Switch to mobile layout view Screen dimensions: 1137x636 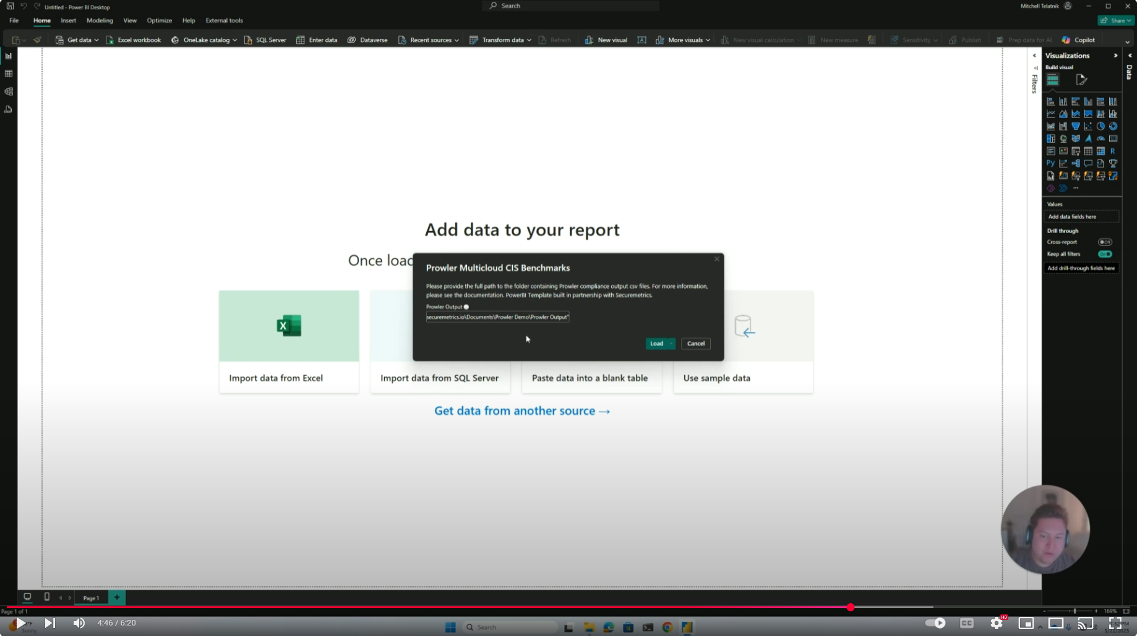tap(47, 597)
